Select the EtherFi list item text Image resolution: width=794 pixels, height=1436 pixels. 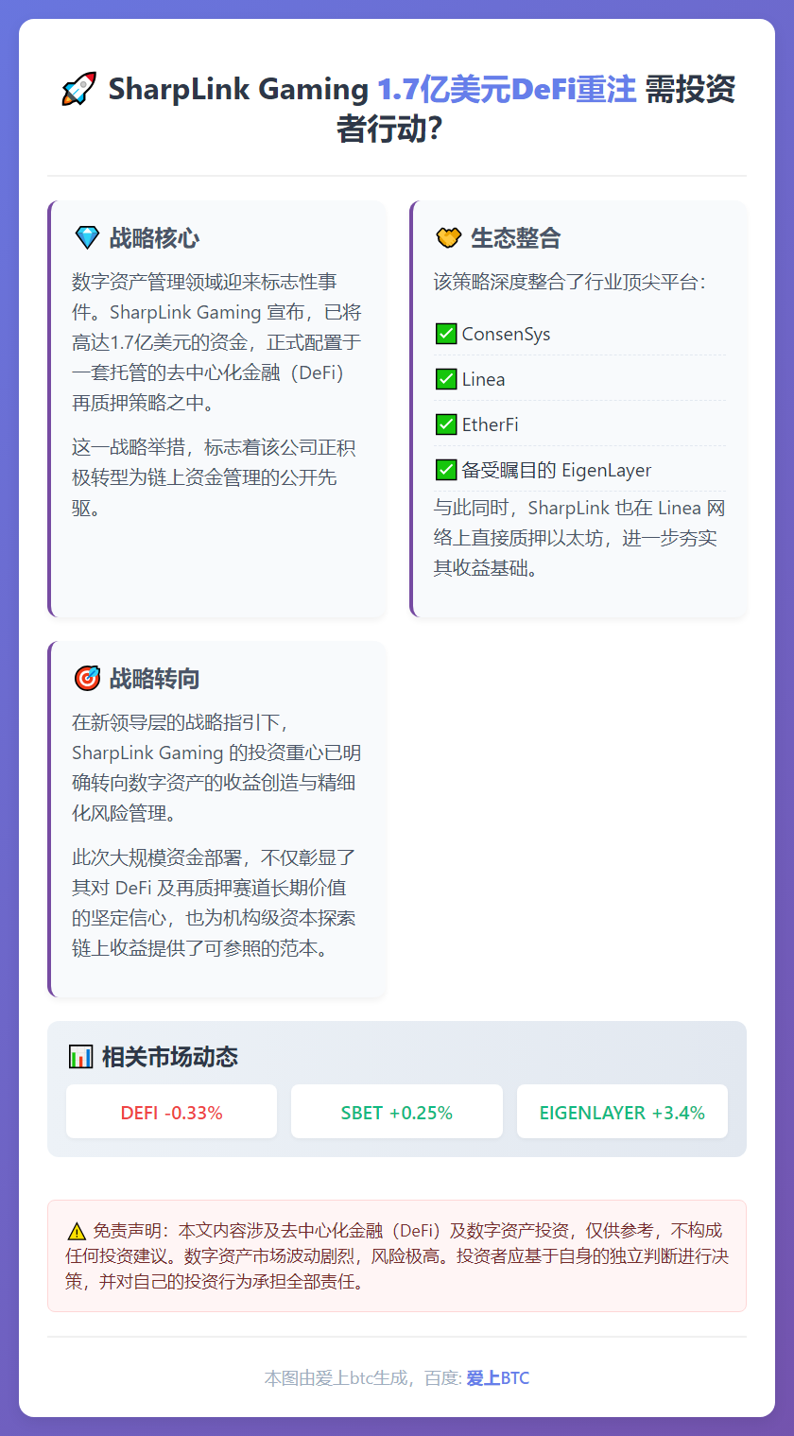(490, 424)
